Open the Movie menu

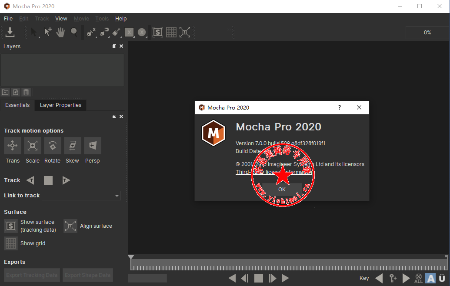click(x=81, y=19)
